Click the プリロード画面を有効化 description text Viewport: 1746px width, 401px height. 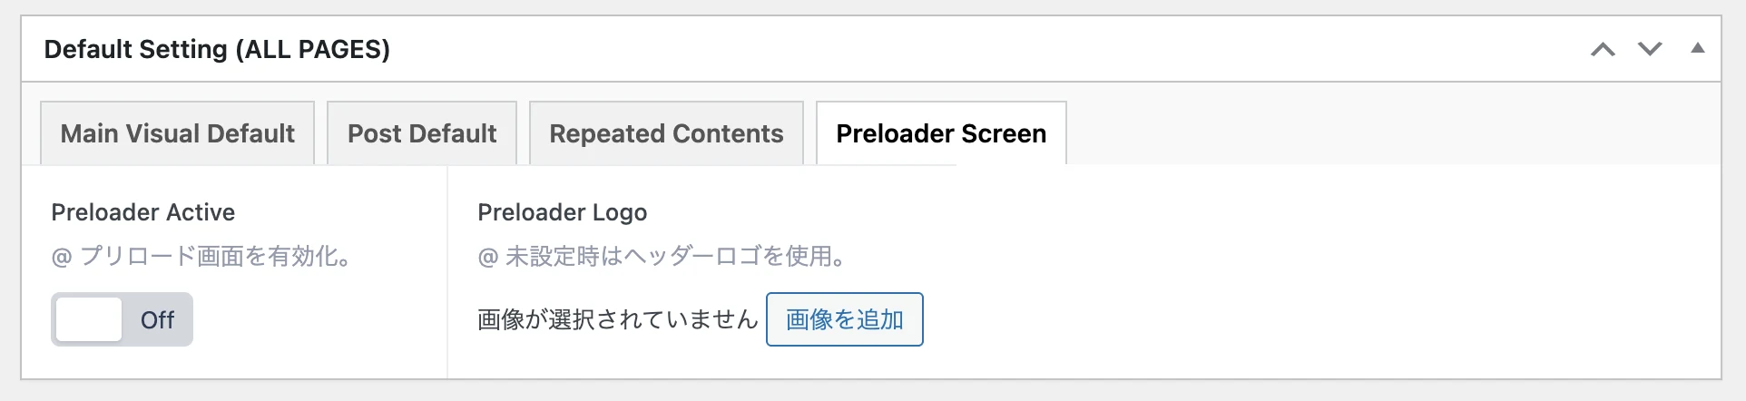point(216,257)
